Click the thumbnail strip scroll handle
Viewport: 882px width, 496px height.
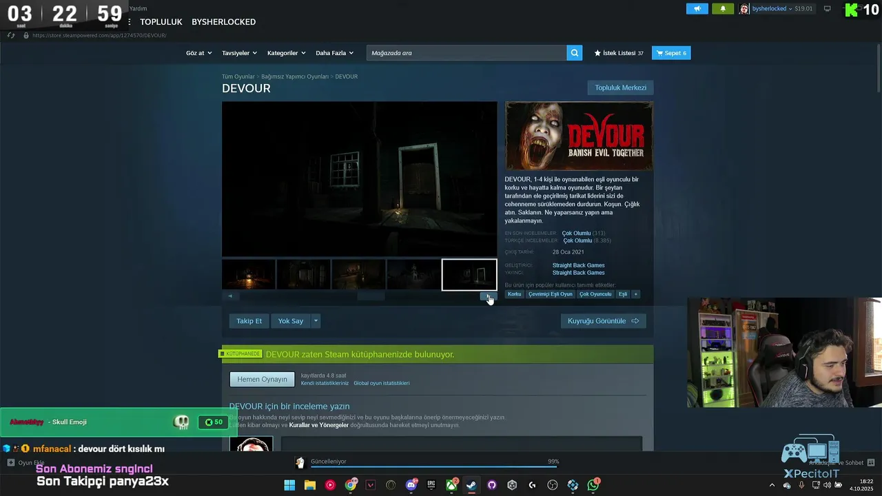(x=371, y=296)
